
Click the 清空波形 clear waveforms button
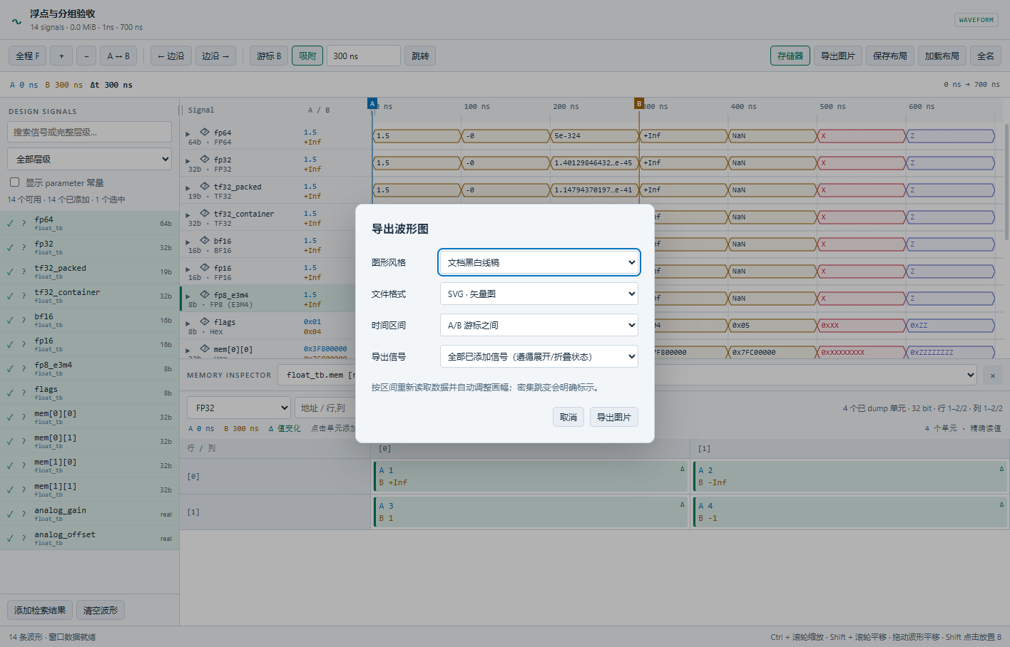[101, 610]
